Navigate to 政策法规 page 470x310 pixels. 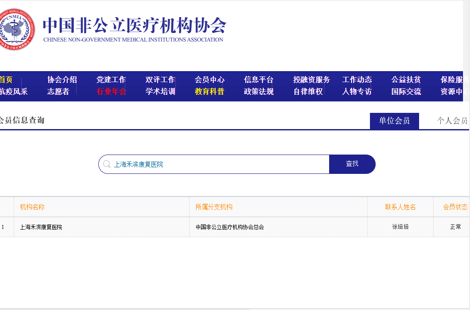259,91
